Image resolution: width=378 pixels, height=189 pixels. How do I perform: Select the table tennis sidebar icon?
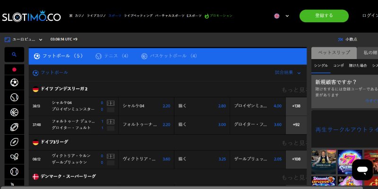point(14,157)
